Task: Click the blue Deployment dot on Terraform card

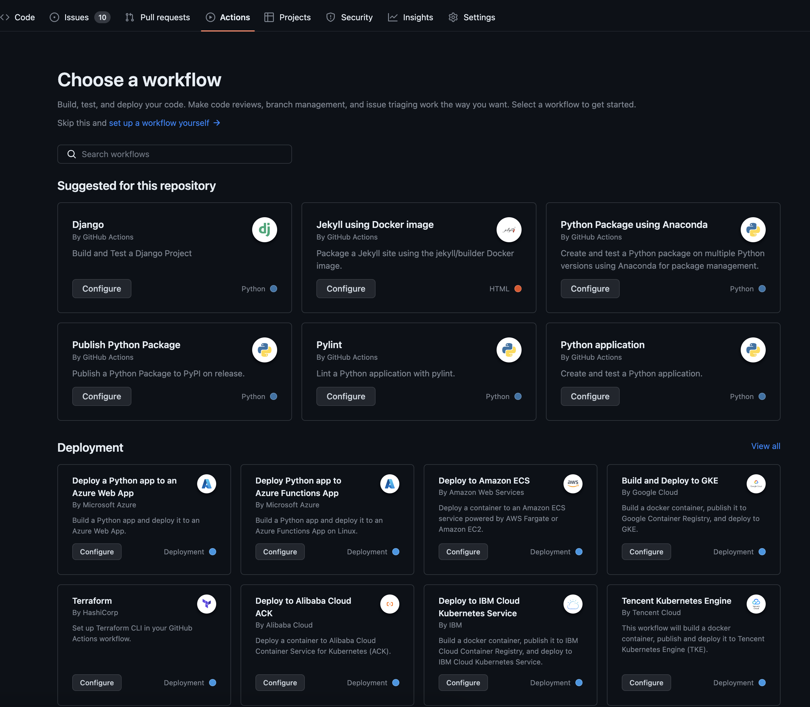Action: pyautogui.click(x=212, y=683)
